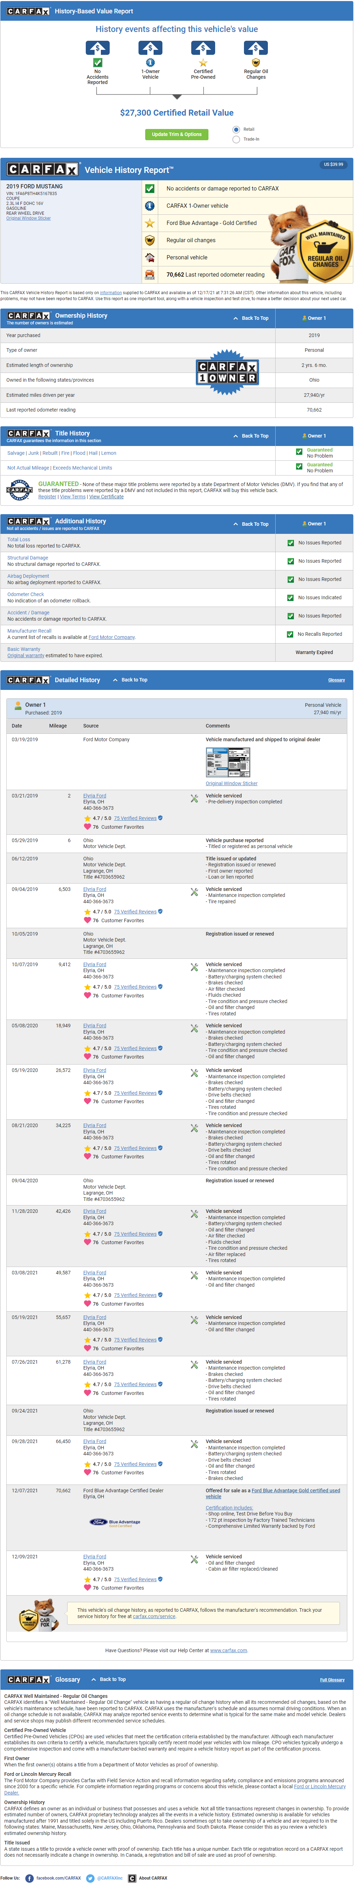This screenshot has height=1888, width=354.
Task: Jump Back To Top from Ownership History
Action: [x=251, y=318]
